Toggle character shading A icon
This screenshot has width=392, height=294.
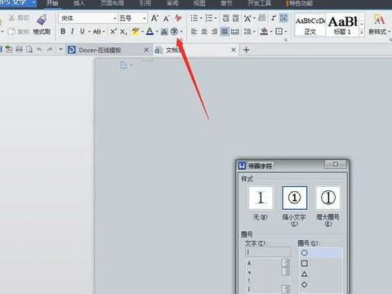point(164,32)
